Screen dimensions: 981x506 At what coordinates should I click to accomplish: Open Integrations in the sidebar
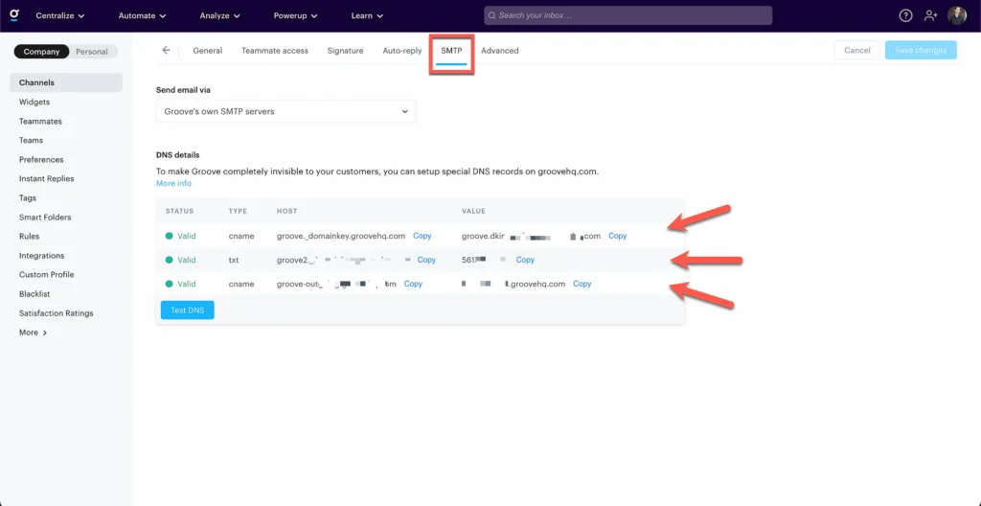coord(41,256)
